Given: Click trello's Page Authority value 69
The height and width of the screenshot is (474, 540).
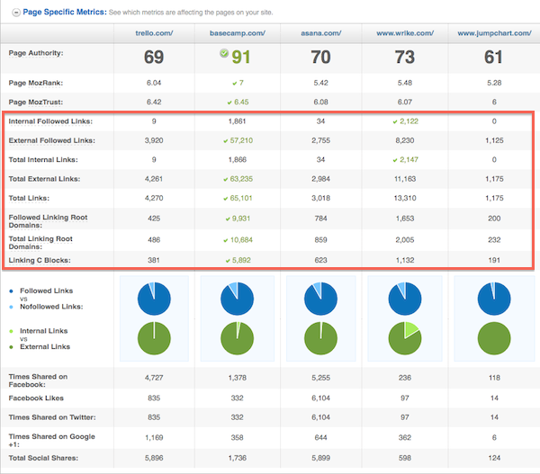Looking at the screenshot, I should (x=153, y=58).
